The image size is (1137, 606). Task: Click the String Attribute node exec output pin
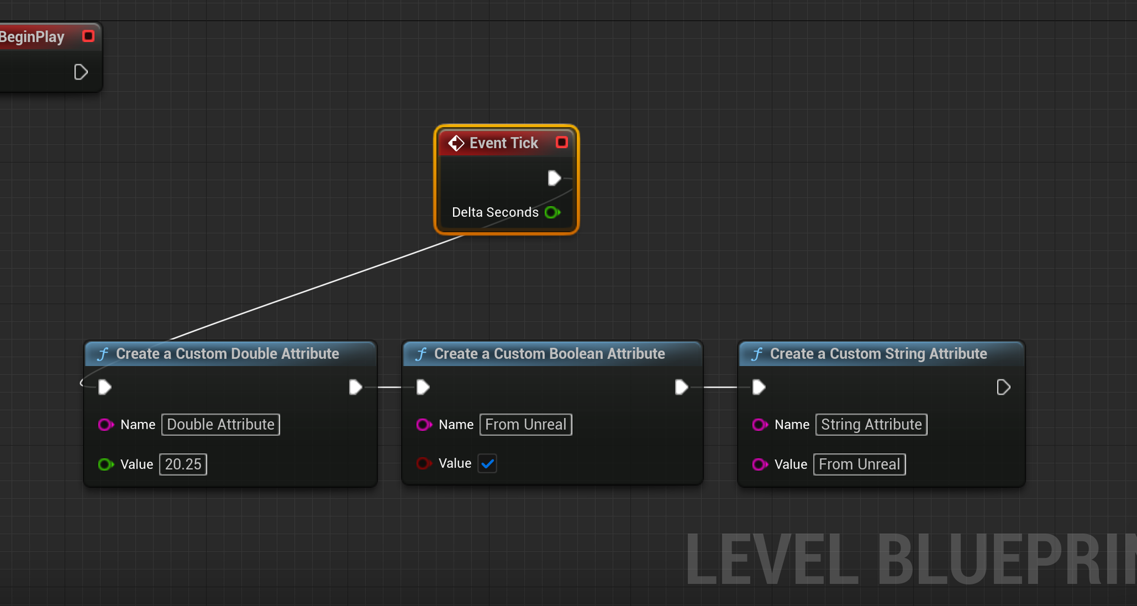click(1003, 387)
